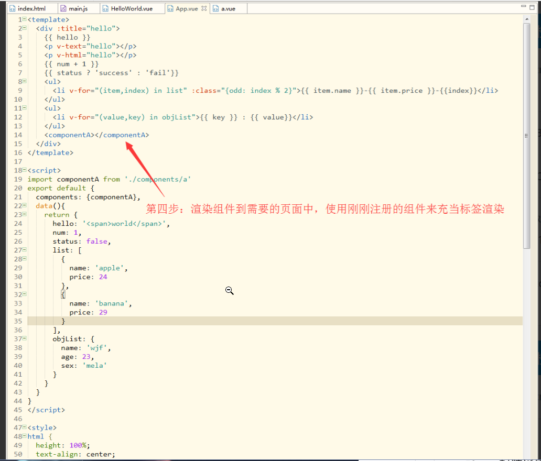The height and width of the screenshot is (461, 541).
Task: Collapse the div fold on line 2
Action: tap(25, 28)
